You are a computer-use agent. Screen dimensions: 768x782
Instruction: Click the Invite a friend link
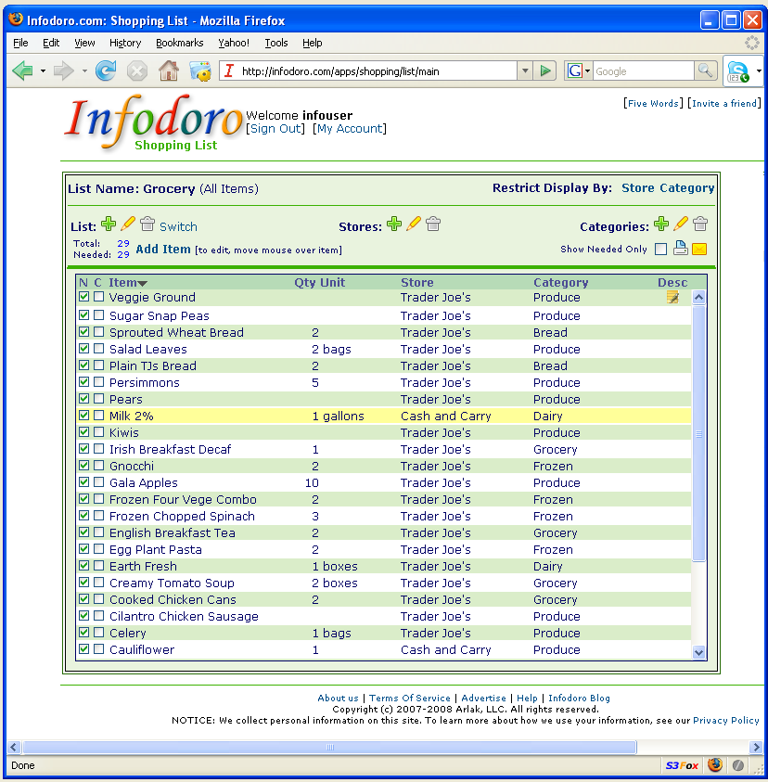click(724, 103)
